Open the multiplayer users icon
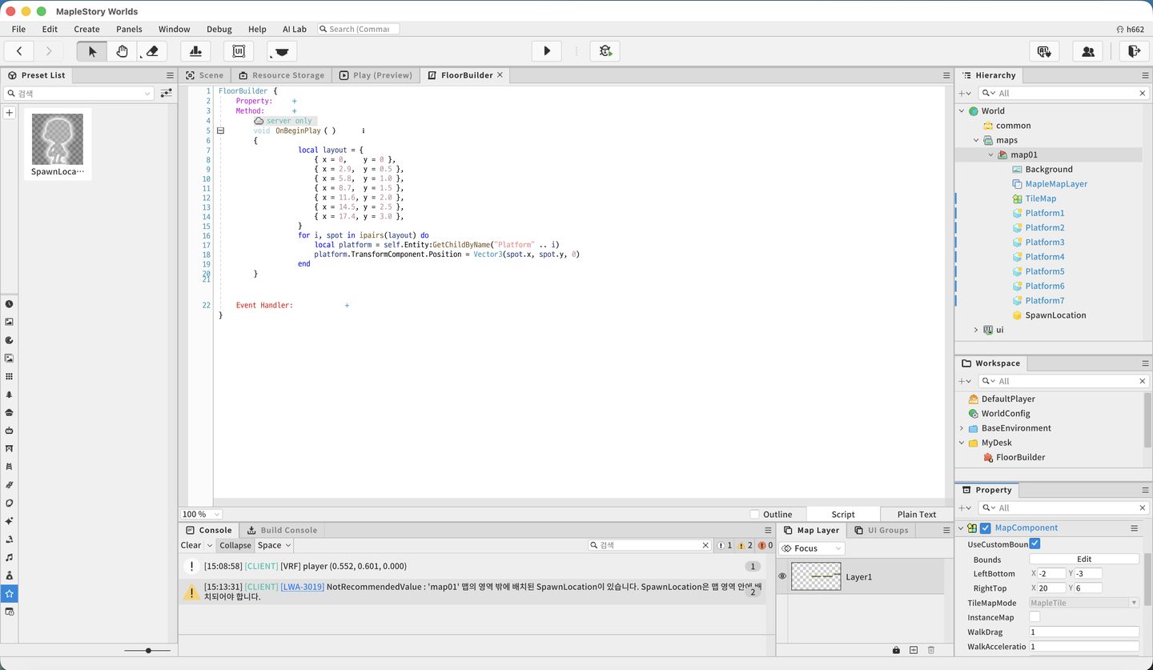1153x670 pixels. point(1087,51)
